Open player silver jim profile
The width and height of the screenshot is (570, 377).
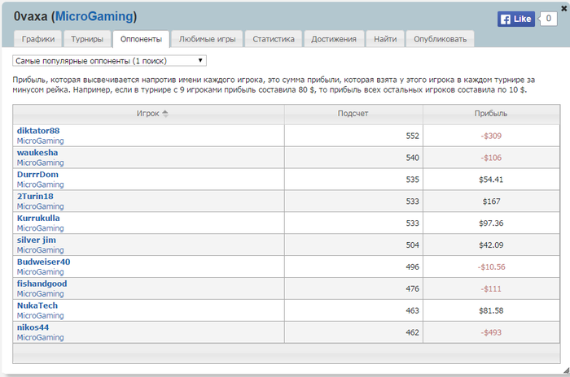click(37, 240)
